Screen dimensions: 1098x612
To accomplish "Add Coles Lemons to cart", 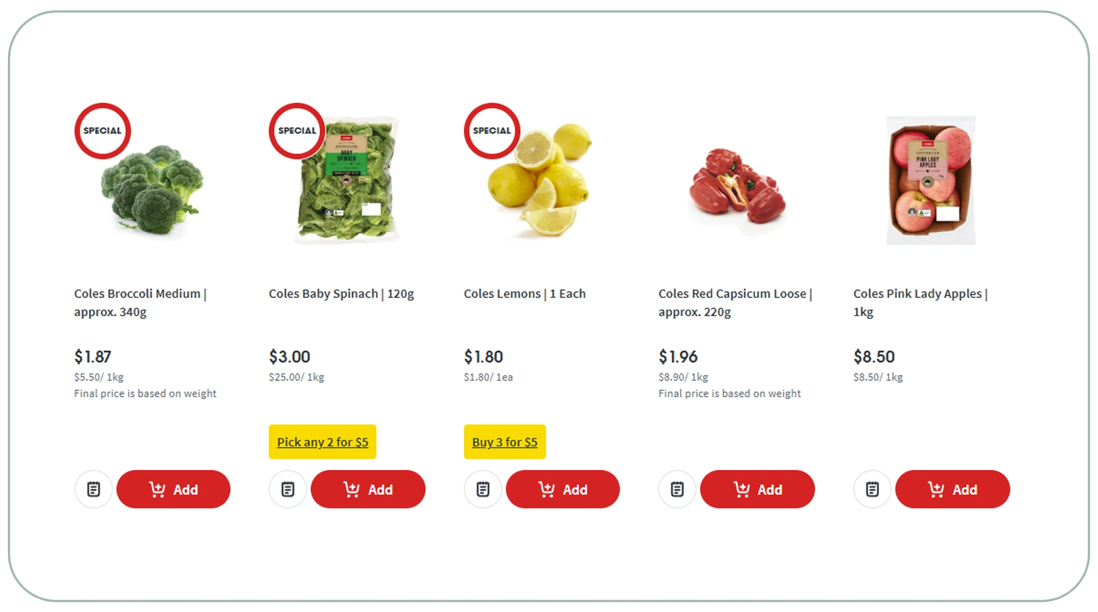I will click(x=563, y=489).
